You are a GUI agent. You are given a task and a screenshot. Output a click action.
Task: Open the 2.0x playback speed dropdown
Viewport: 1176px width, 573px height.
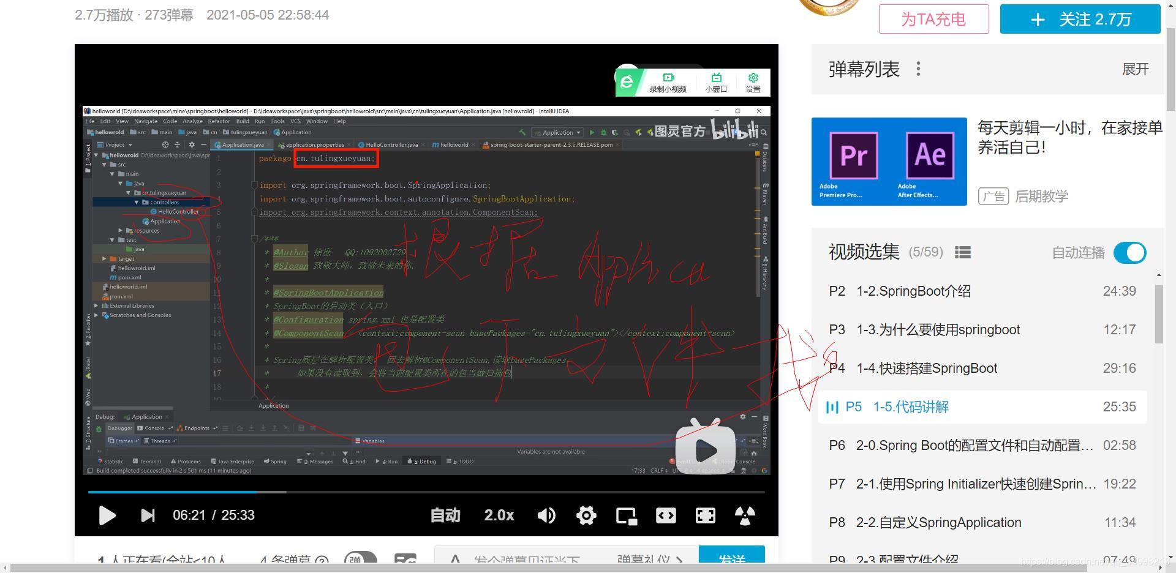click(499, 516)
